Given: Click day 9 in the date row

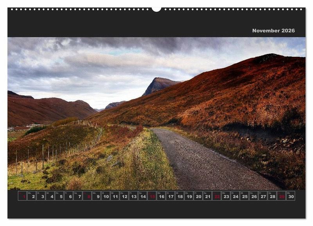Looking at the screenshot, I should (x=96, y=196).
